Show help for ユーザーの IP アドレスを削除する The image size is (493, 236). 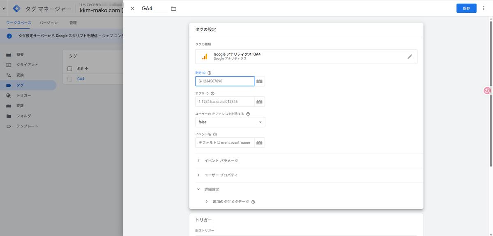coord(248,113)
